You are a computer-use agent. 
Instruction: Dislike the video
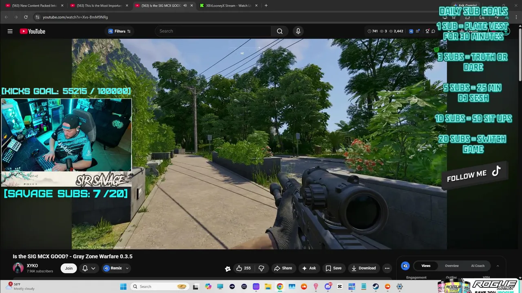[x=261, y=268]
